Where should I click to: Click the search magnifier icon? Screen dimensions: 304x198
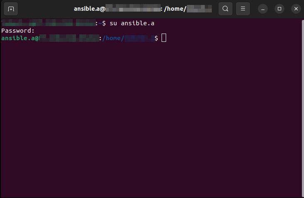(x=225, y=9)
